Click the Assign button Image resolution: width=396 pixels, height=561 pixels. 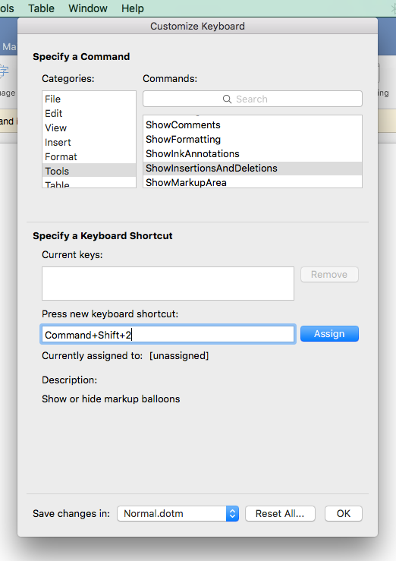click(329, 334)
